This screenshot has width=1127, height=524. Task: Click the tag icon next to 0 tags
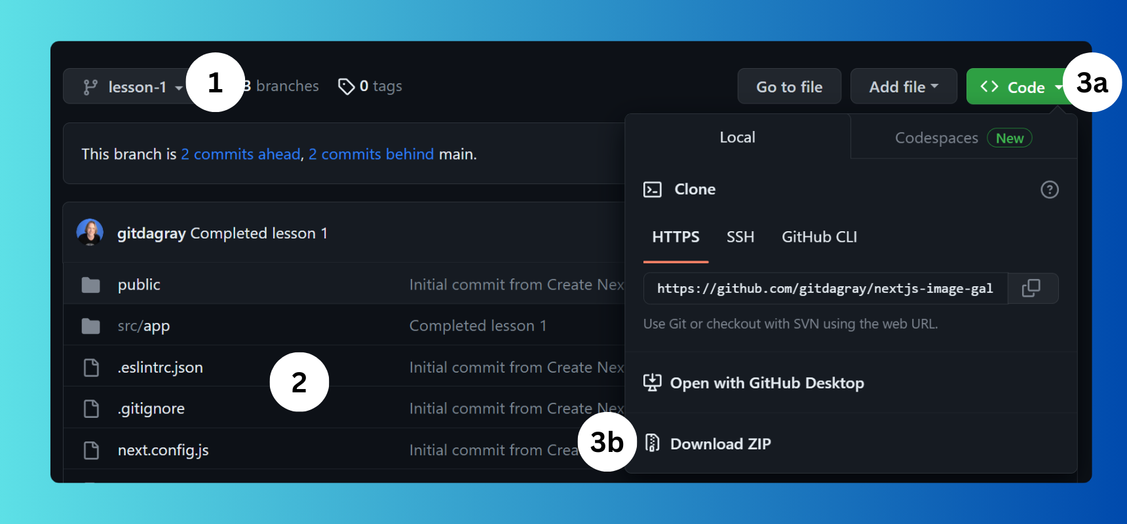pyautogui.click(x=346, y=86)
